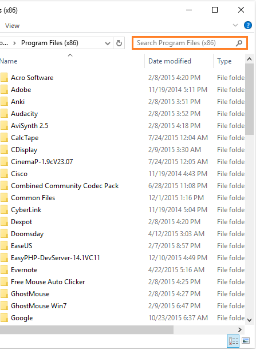Select the Audacity folder icon
Image resolution: width=256 pixels, height=350 pixels.
(x=4, y=114)
